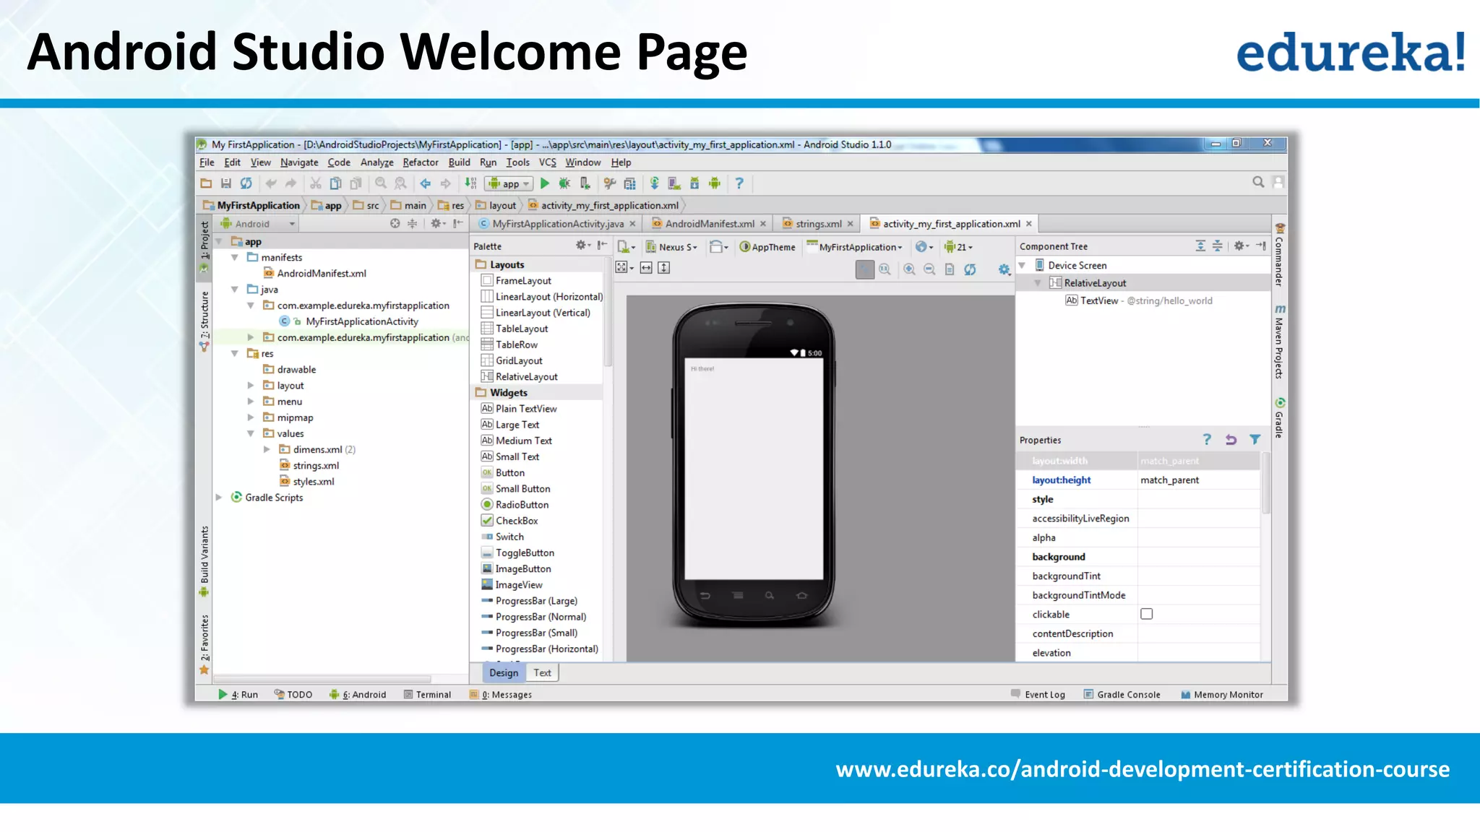
Task: Run the app with green play icon
Action: click(x=545, y=183)
